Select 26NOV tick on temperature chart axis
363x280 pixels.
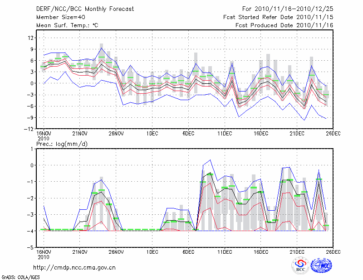click(116, 133)
